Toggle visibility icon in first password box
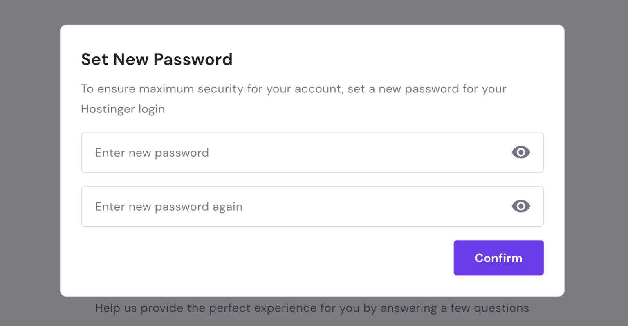628x326 pixels. (x=520, y=153)
